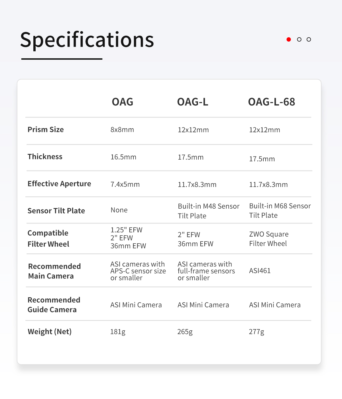The width and height of the screenshot is (342, 399).
Task: Click the active red carousel dot
Action: (x=289, y=40)
